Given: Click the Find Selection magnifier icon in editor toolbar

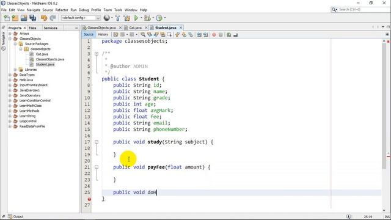Looking at the screenshot, I should [143, 35].
